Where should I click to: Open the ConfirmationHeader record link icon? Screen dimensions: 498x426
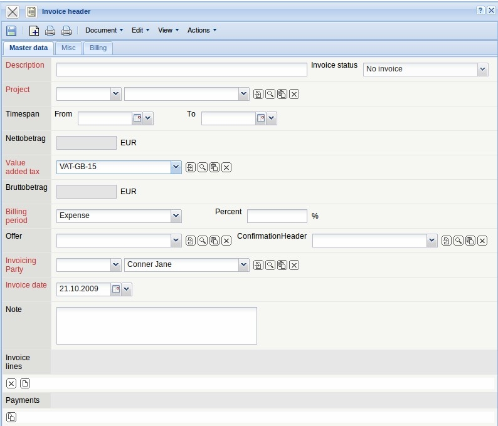click(x=446, y=241)
